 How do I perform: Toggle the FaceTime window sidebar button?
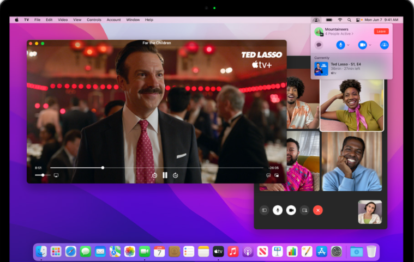coord(264,210)
